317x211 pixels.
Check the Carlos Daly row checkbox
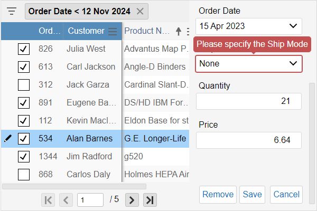24,174
